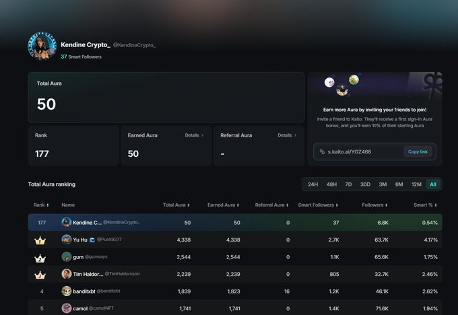Click the Rank 177 card value
Viewport: 458px width, 315px height.
tap(42, 153)
